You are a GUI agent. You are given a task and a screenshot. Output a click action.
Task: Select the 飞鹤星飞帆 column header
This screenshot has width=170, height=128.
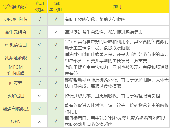[56, 7]
